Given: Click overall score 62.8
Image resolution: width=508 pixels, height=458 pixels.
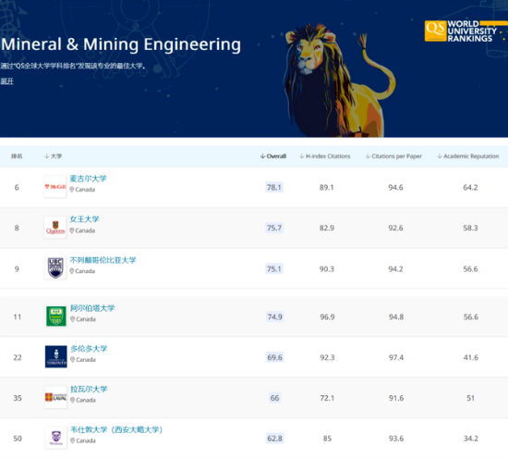Looking at the screenshot, I should pos(274,439).
